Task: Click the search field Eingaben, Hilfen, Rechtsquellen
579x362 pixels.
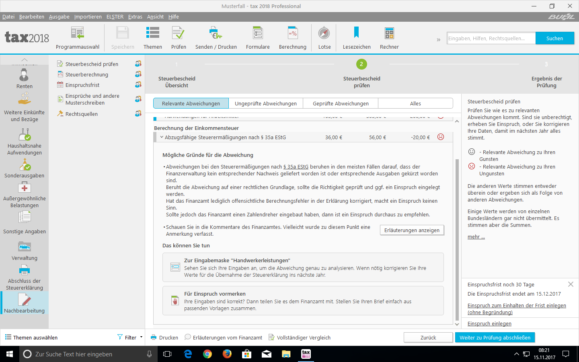Action: [491, 38]
